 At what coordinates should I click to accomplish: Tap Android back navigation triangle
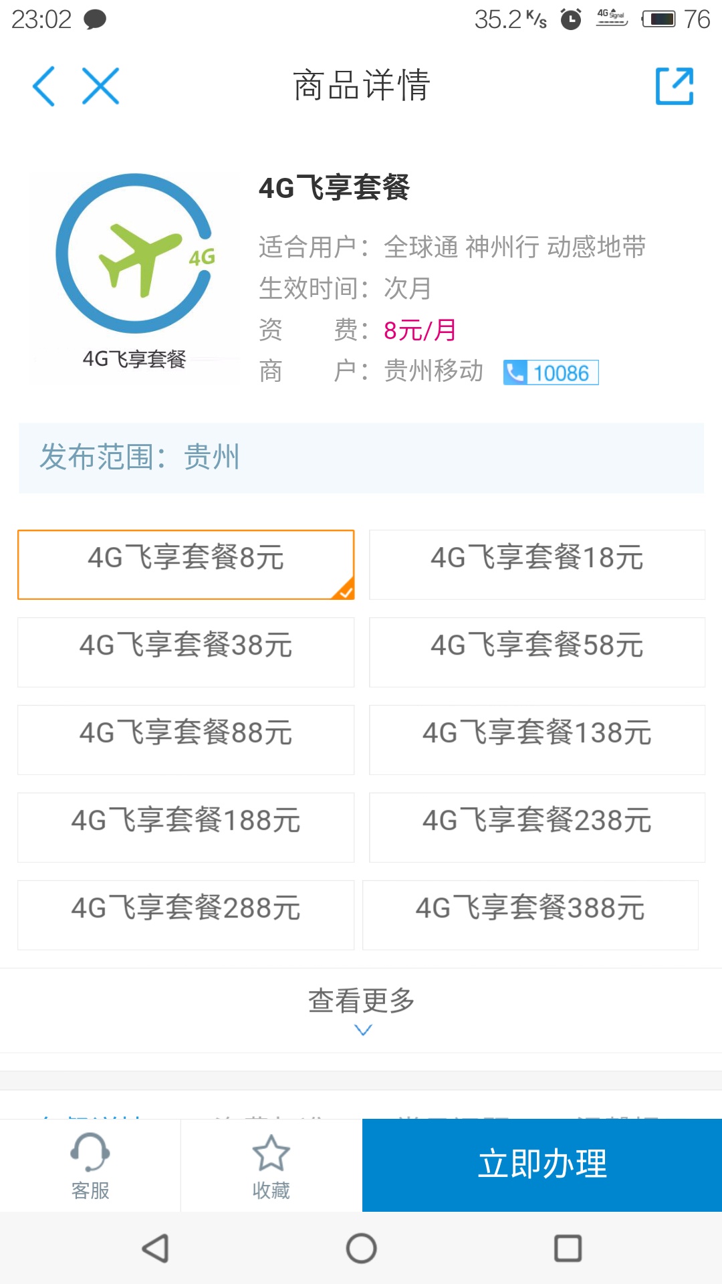(155, 1248)
